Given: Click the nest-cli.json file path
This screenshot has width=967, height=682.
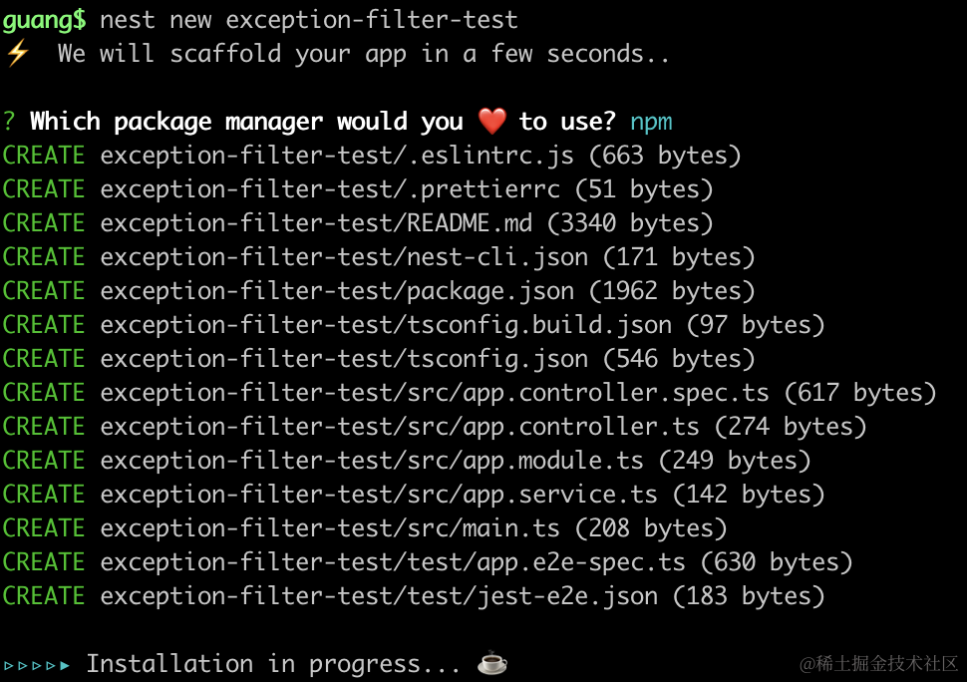Looking at the screenshot, I should coord(344,257).
